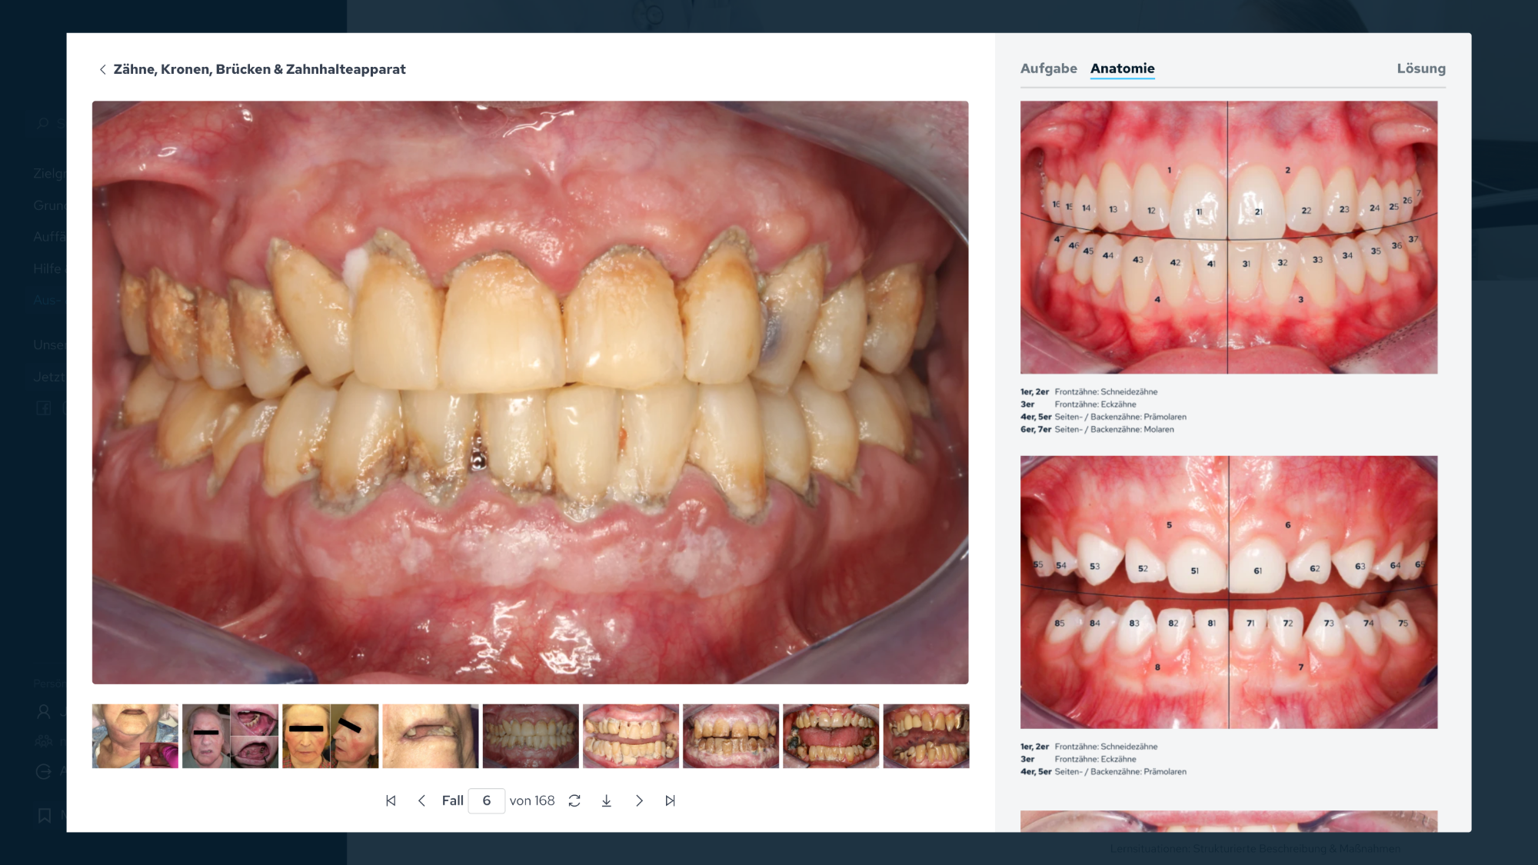Go to the previous case arrow

pos(421,800)
